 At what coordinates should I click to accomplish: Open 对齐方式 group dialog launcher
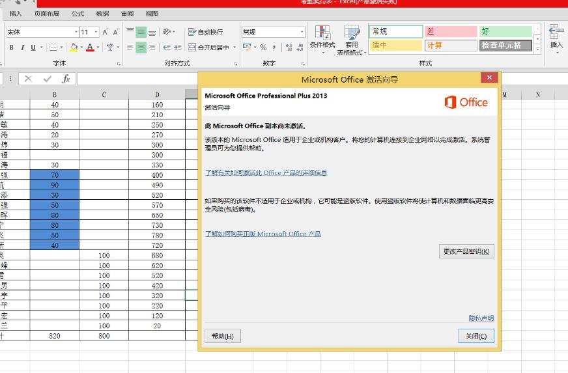pos(235,64)
